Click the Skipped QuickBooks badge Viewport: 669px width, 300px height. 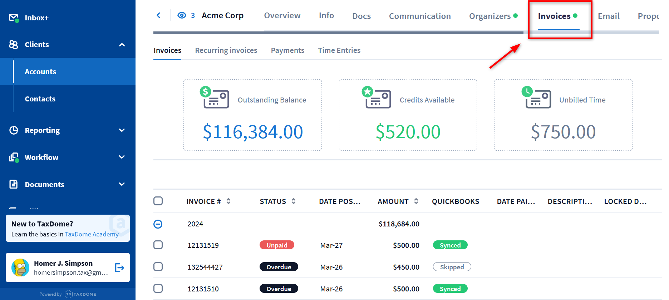point(452,267)
